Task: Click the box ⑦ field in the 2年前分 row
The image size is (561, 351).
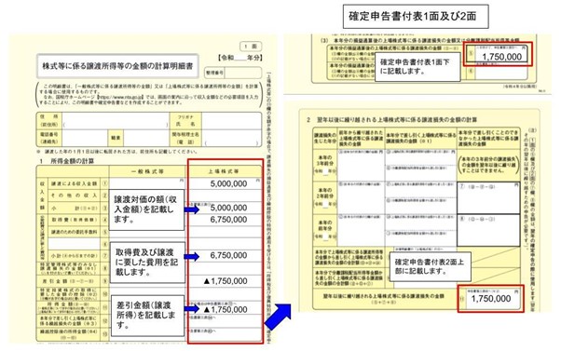Action: coord(488,197)
